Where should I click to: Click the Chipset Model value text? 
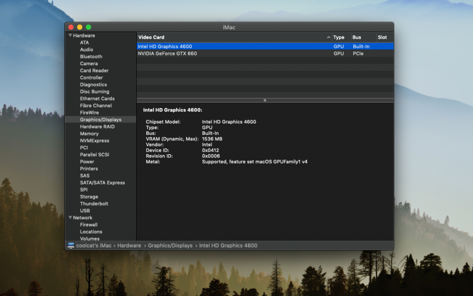point(229,122)
